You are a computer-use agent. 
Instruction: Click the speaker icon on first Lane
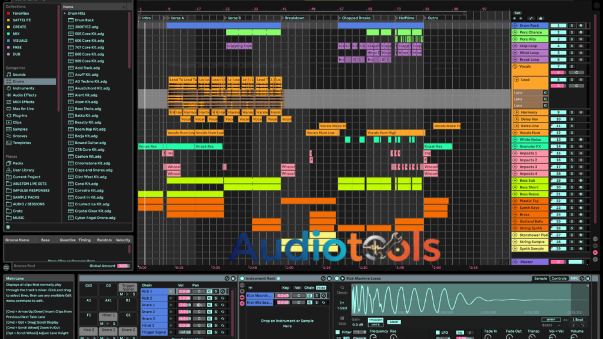point(545,92)
